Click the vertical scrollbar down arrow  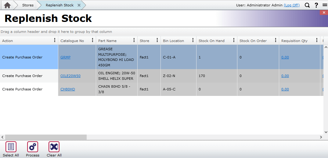click(x=326, y=132)
